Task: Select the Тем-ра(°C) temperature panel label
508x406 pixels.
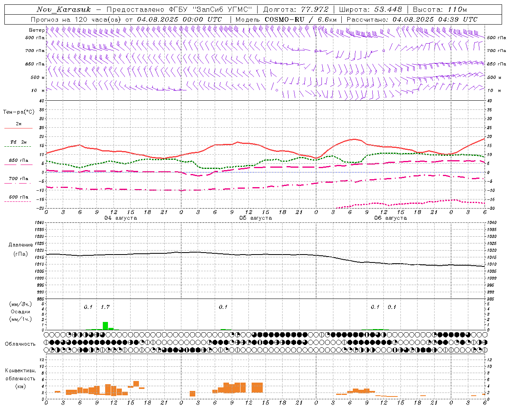Action: tap(19, 112)
